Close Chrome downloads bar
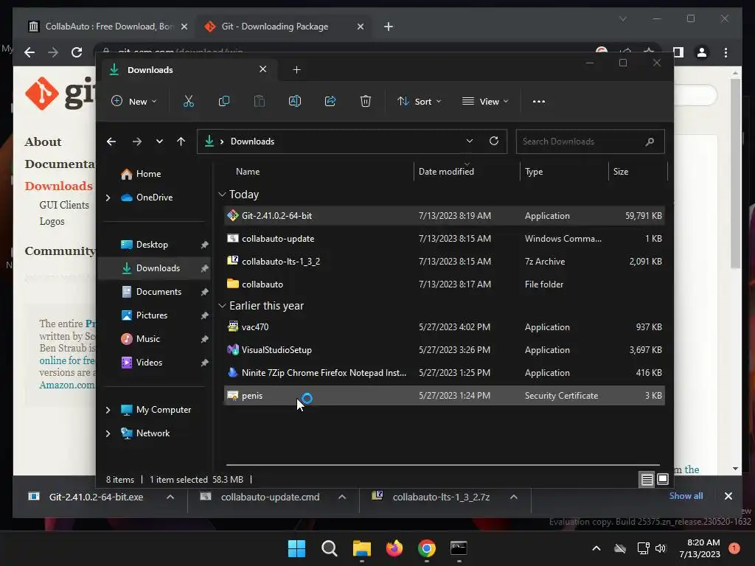 (728, 496)
